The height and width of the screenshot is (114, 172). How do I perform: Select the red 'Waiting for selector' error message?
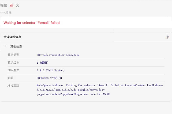[x=31, y=23]
